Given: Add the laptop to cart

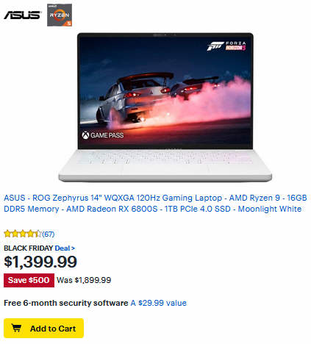Looking at the screenshot, I should [43, 329].
